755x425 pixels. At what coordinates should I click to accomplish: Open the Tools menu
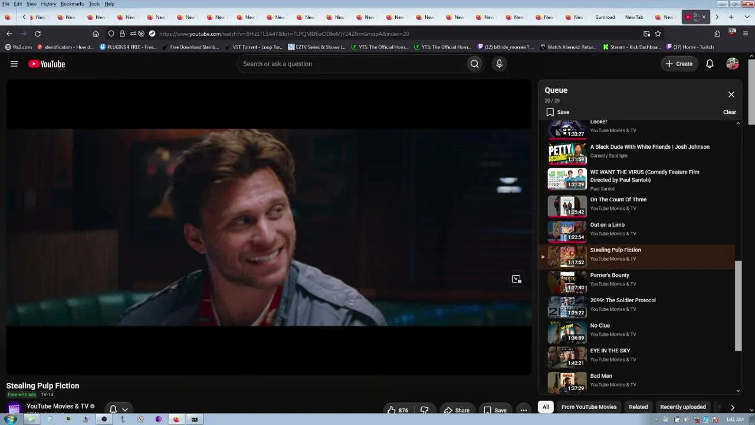[x=94, y=4]
